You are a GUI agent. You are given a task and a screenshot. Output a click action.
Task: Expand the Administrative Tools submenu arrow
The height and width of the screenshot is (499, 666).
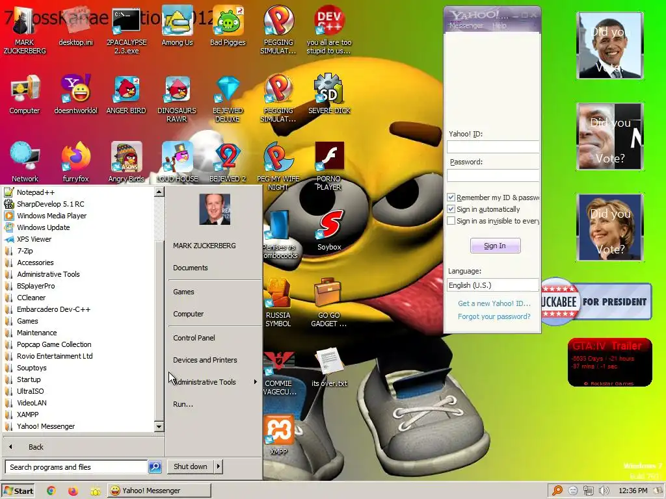(255, 382)
